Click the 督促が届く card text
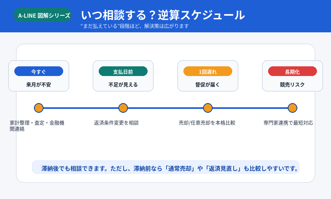The image size is (331, 199). 208,85
